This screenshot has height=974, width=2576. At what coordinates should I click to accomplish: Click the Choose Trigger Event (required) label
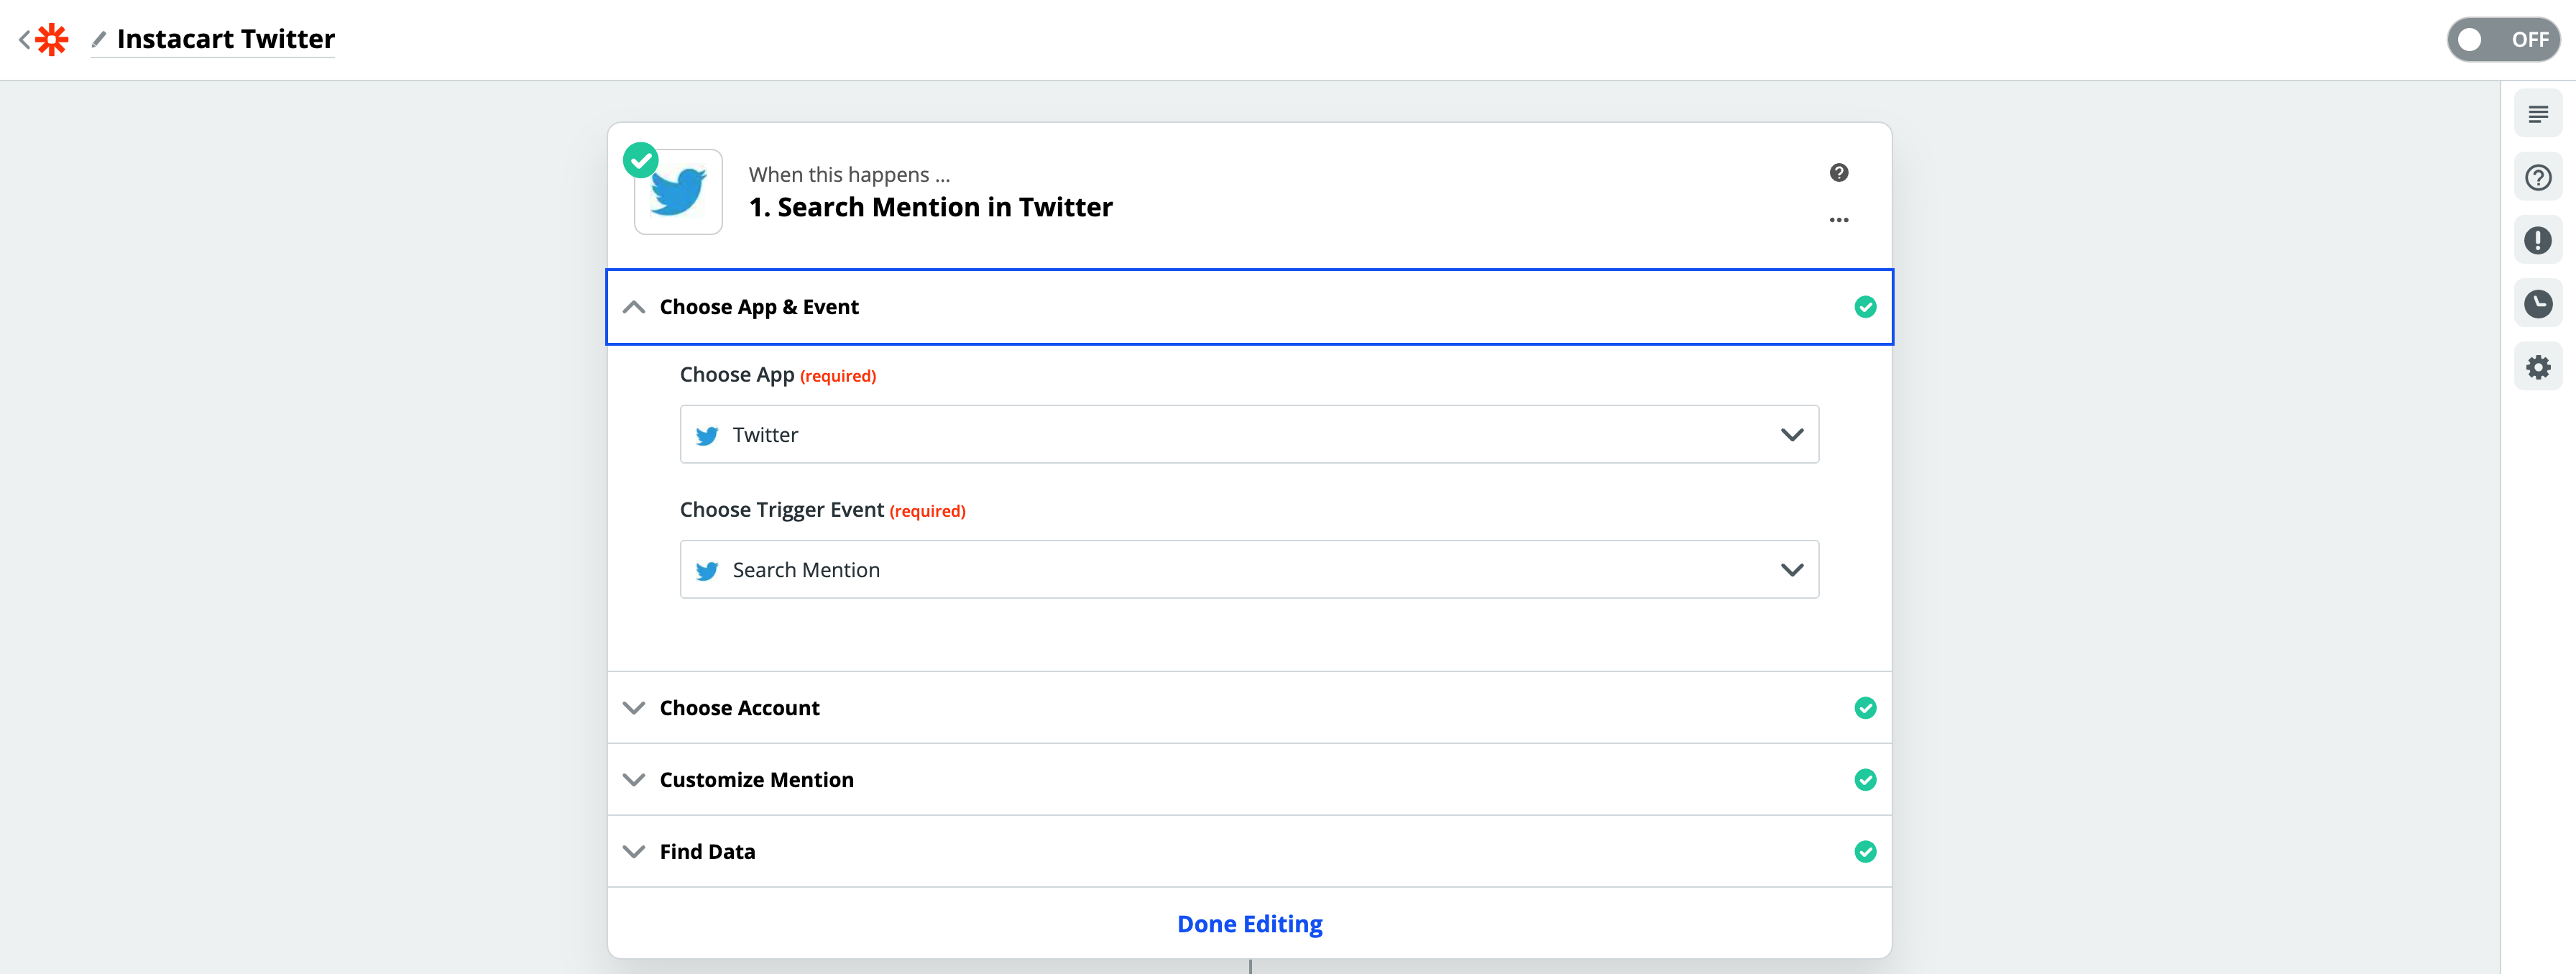point(822,510)
